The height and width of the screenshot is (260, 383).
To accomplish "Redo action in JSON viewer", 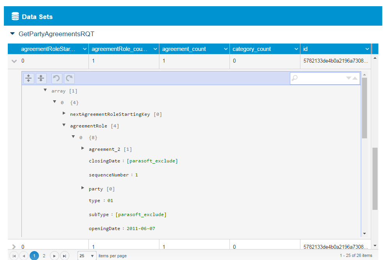I will (69, 78).
